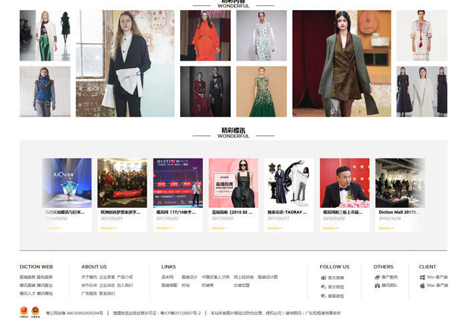
Task: Click the 粤公网安备 registration number link
Action: [74, 312]
